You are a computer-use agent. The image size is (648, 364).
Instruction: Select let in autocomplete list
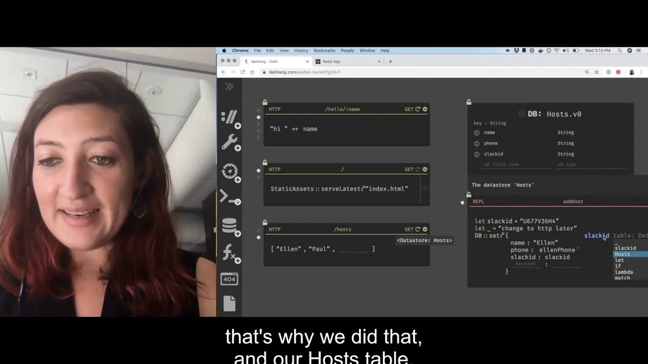pos(631,260)
